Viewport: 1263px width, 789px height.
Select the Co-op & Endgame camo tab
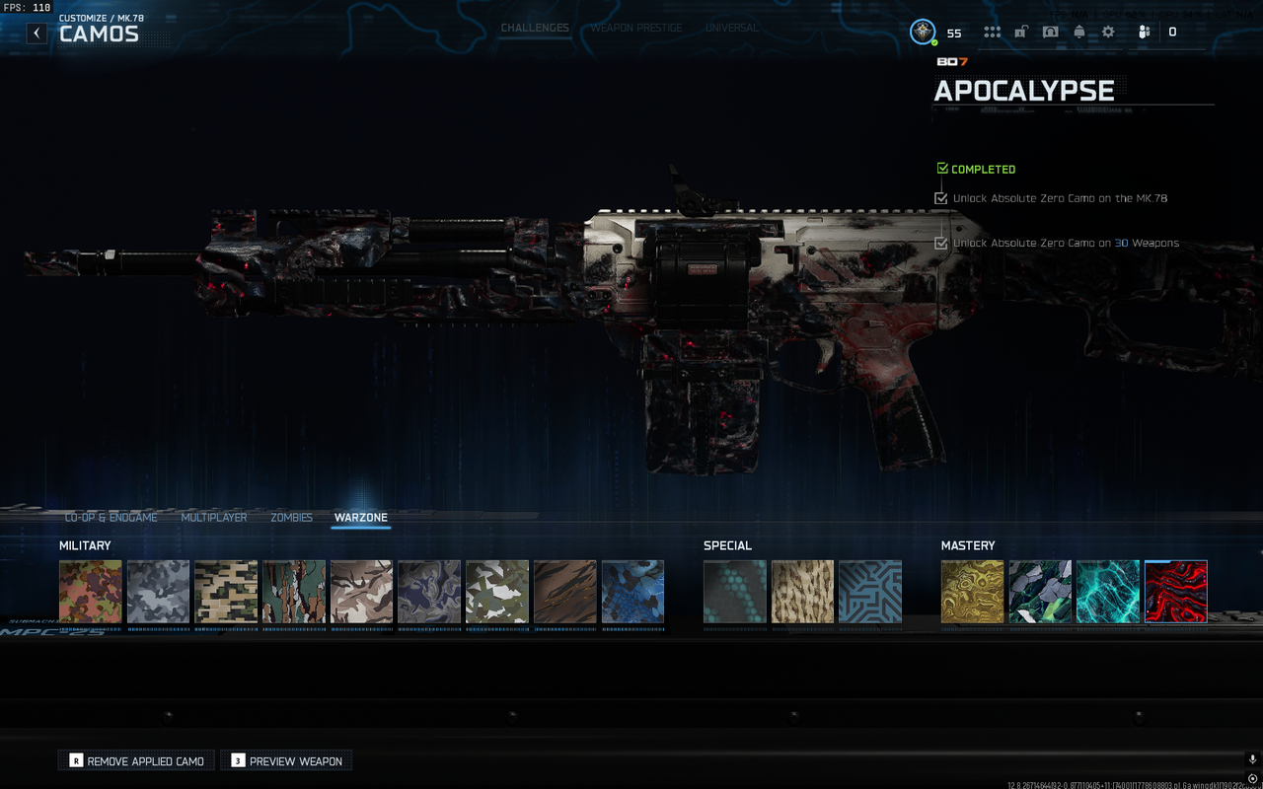point(111,517)
